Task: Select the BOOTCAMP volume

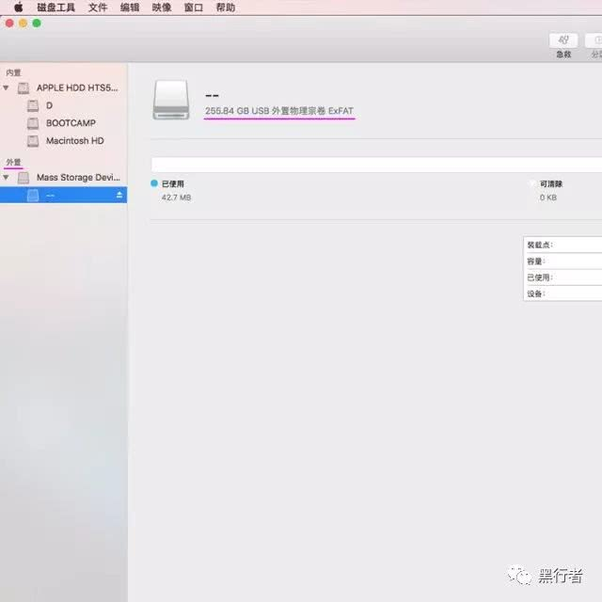Action: (71, 123)
